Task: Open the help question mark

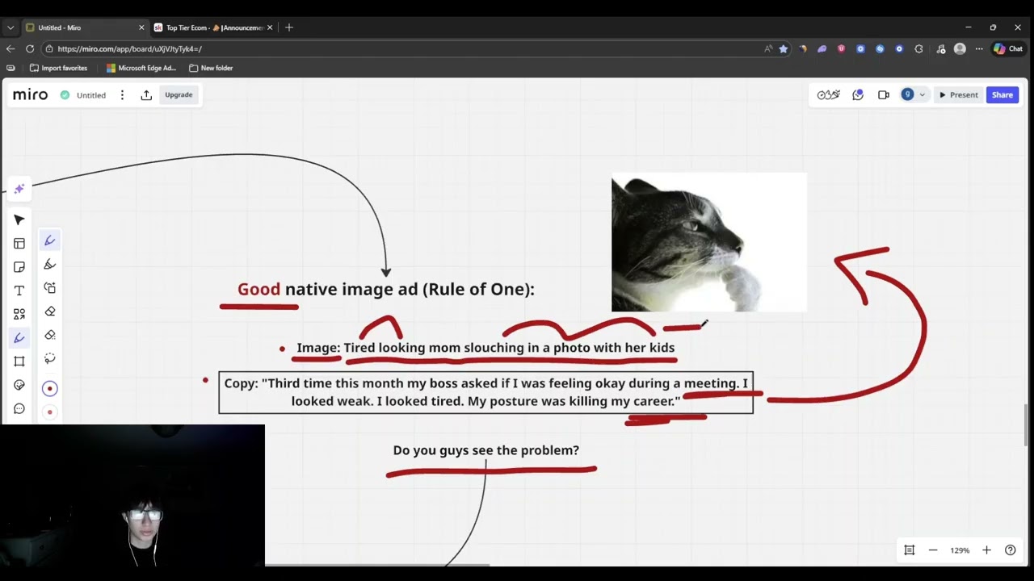Action: coord(1010,550)
